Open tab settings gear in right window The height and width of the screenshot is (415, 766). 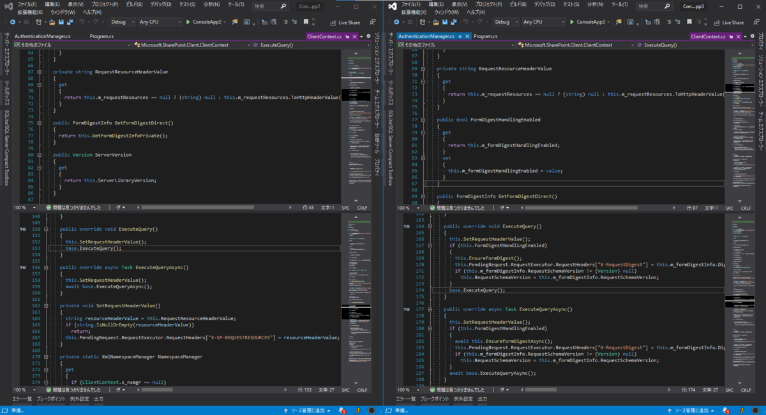tap(752, 36)
